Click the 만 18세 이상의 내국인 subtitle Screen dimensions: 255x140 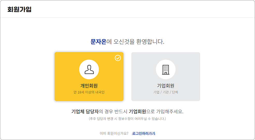(89, 92)
